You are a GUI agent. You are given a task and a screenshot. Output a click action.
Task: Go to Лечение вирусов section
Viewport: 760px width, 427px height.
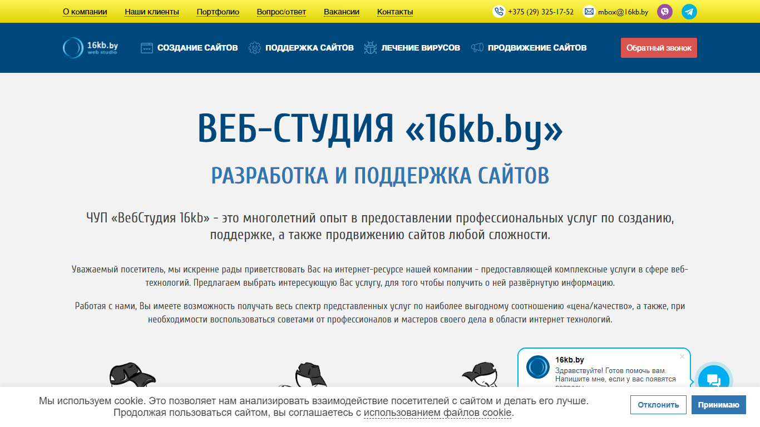pos(421,48)
